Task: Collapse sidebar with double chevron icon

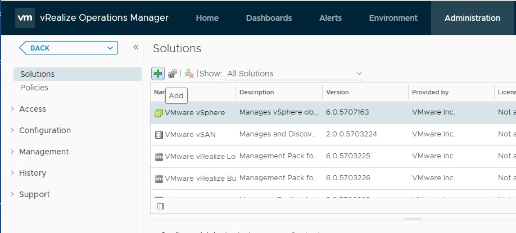Action: tap(136, 47)
